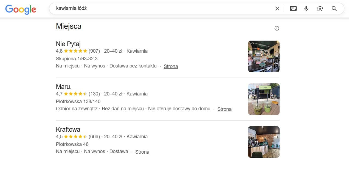Visit the Strona link for Maru.

pyautogui.click(x=224, y=109)
